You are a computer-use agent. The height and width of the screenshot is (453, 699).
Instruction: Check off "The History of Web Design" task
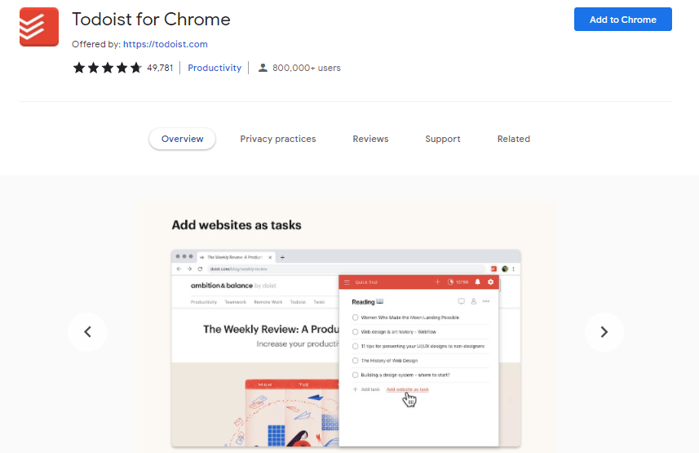355,361
